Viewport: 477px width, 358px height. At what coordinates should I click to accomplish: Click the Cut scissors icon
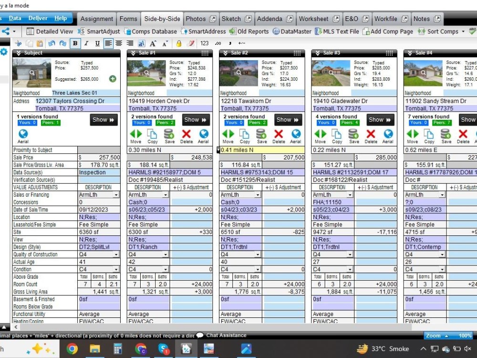point(18,43)
